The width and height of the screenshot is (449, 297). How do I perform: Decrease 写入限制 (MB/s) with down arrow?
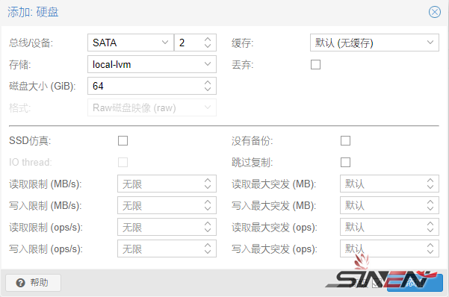coord(208,209)
